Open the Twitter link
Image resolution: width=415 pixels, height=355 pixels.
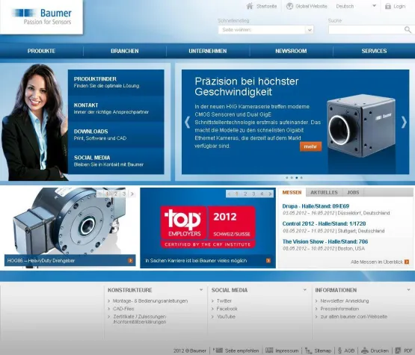[x=224, y=301]
